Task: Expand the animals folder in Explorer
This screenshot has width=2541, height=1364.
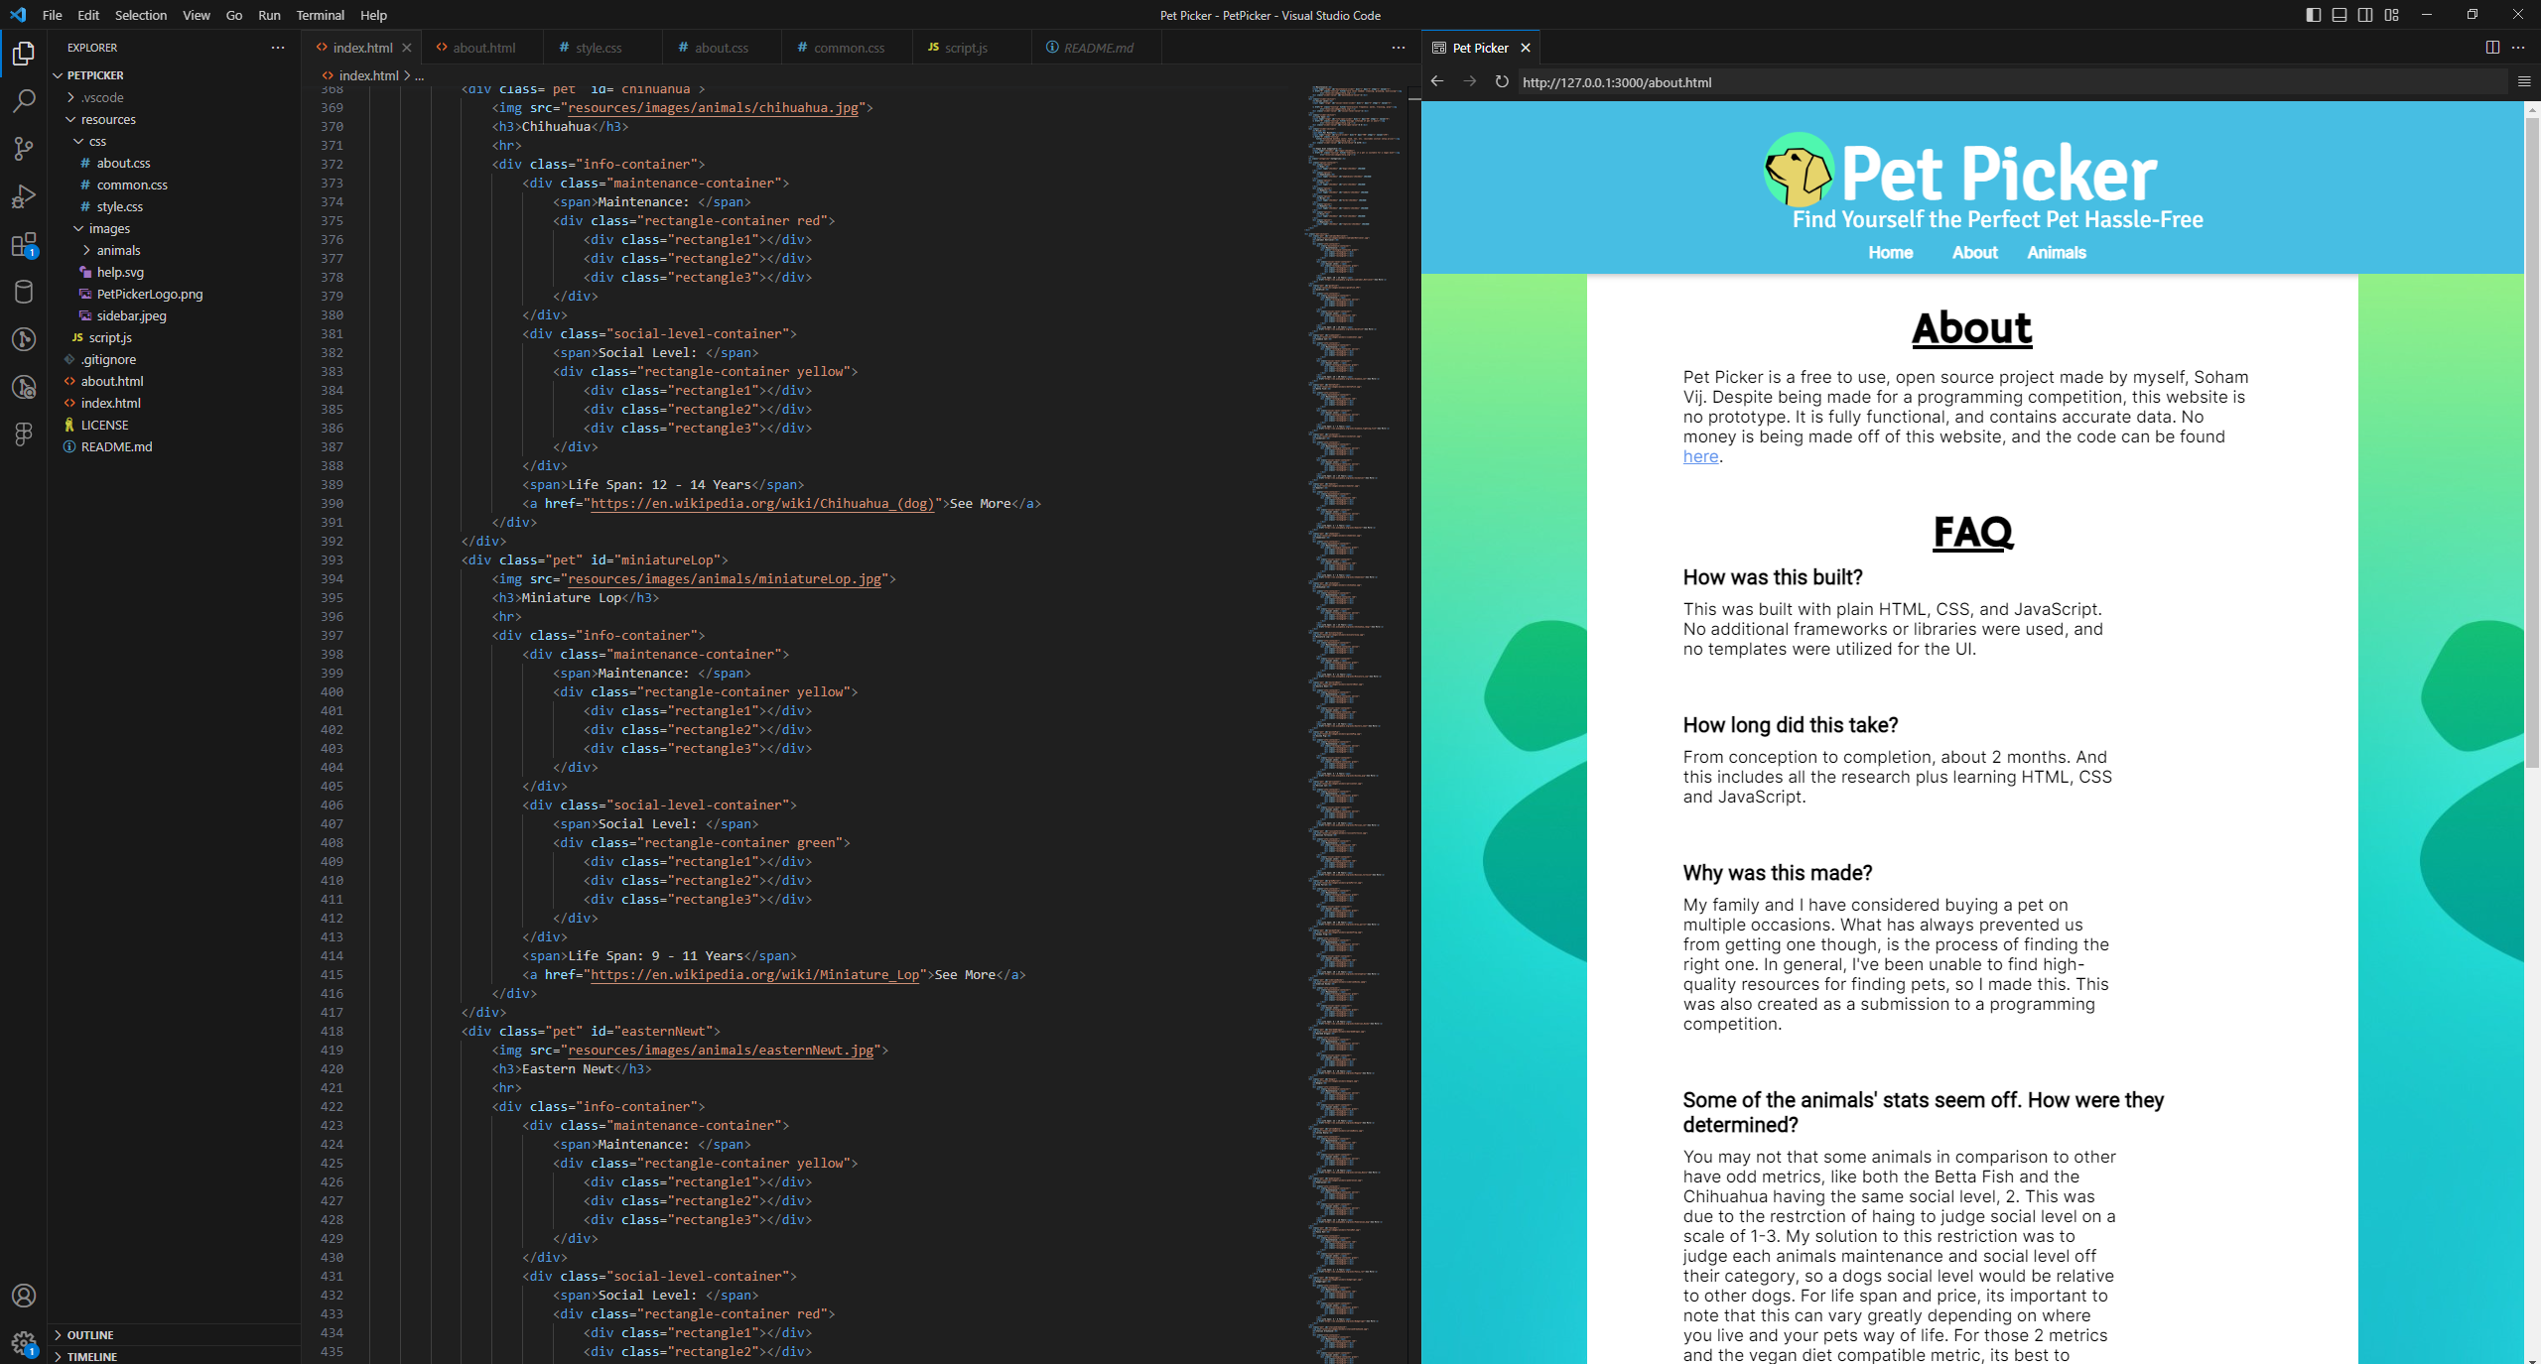Action: 117,250
